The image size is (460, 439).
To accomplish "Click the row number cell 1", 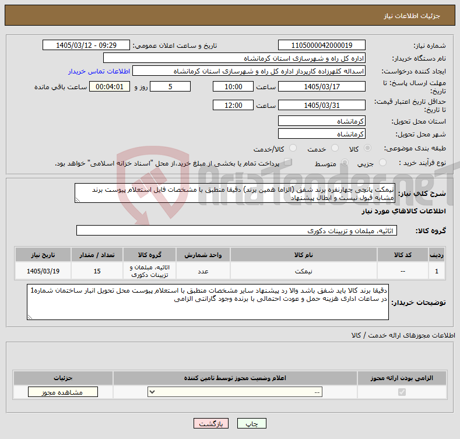I will coord(437,271).
